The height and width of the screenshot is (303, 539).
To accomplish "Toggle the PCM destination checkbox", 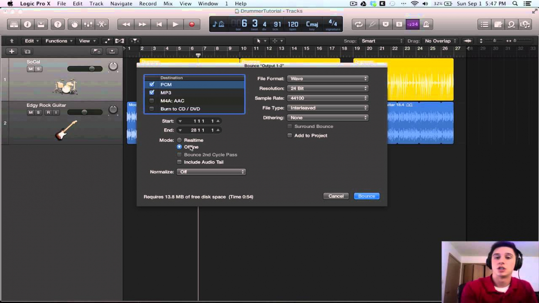I will 152,84.
